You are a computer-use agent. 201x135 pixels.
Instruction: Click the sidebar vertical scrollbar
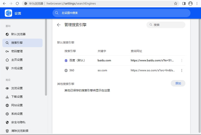click(46, 57)
